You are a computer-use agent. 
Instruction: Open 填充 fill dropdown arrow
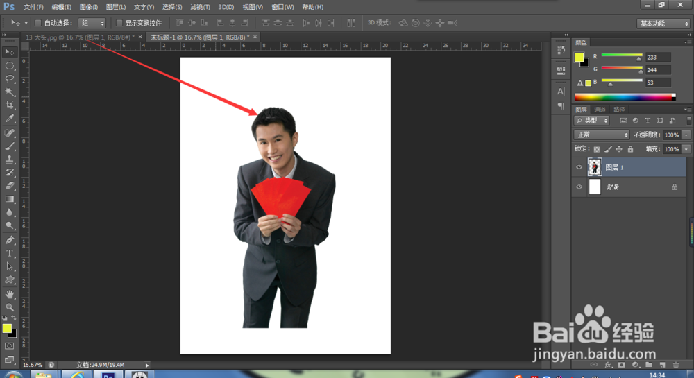[x=686, y=149]
